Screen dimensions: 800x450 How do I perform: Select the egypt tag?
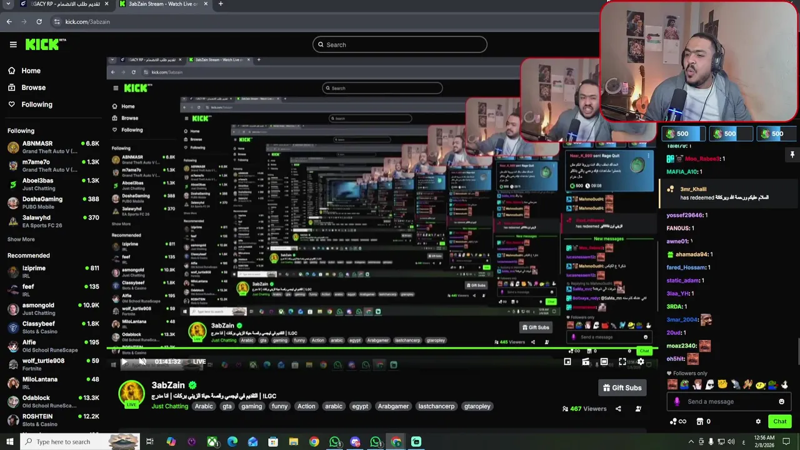click(x=360, y=406)
